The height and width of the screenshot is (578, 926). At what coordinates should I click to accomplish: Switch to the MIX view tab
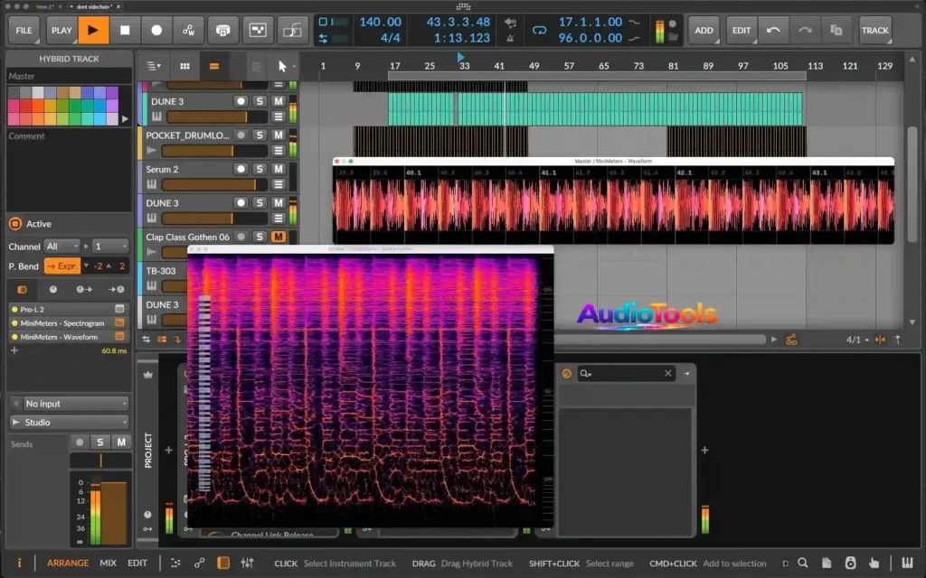coord(108,563)
